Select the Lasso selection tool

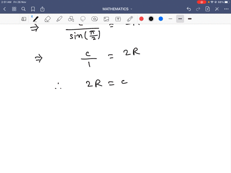click(83, 19)
